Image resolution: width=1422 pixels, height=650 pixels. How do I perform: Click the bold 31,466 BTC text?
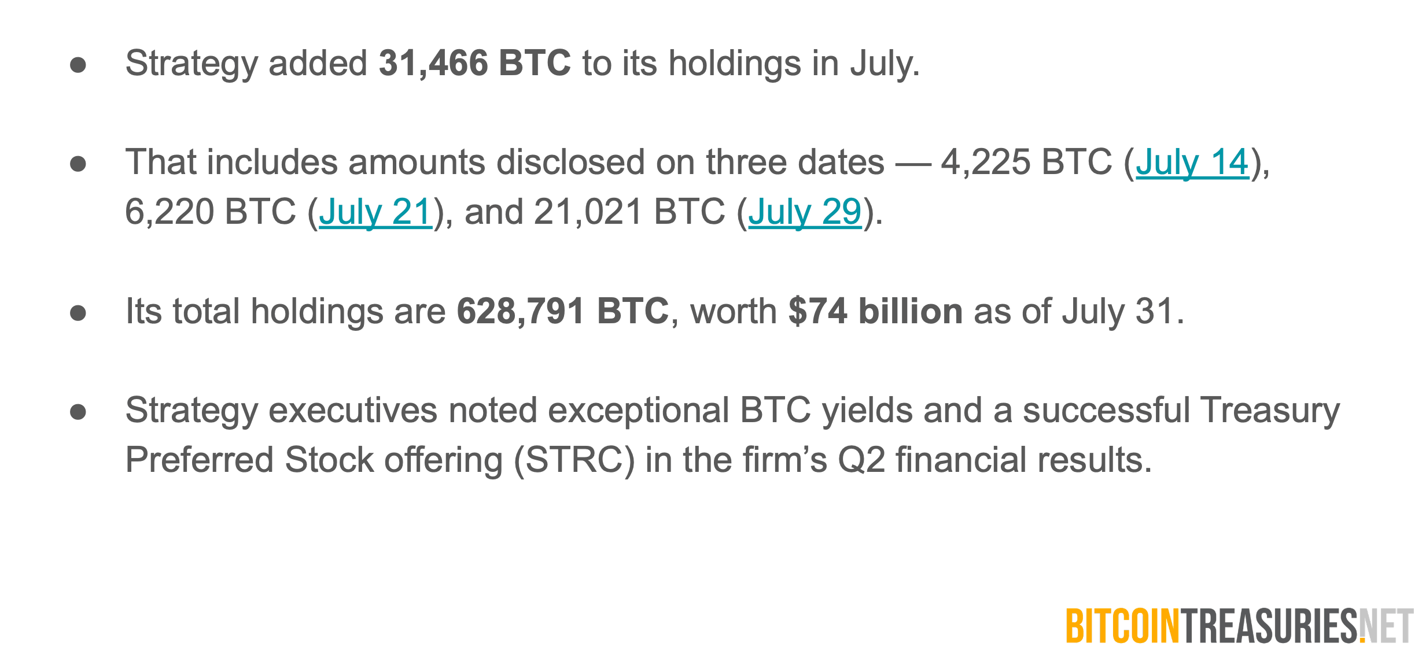click(474, 63)
